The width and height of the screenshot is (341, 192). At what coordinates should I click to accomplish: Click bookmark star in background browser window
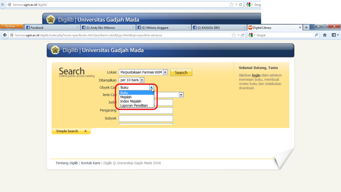click(x=231, y=5)
